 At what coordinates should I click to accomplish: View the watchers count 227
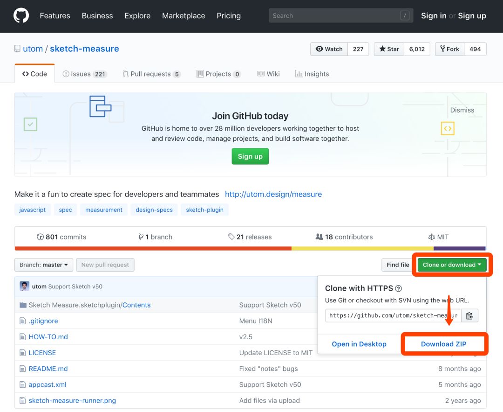(358, 49)
